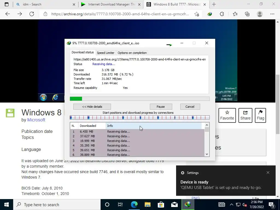Add this page to favorites star

tap(197, 14)
